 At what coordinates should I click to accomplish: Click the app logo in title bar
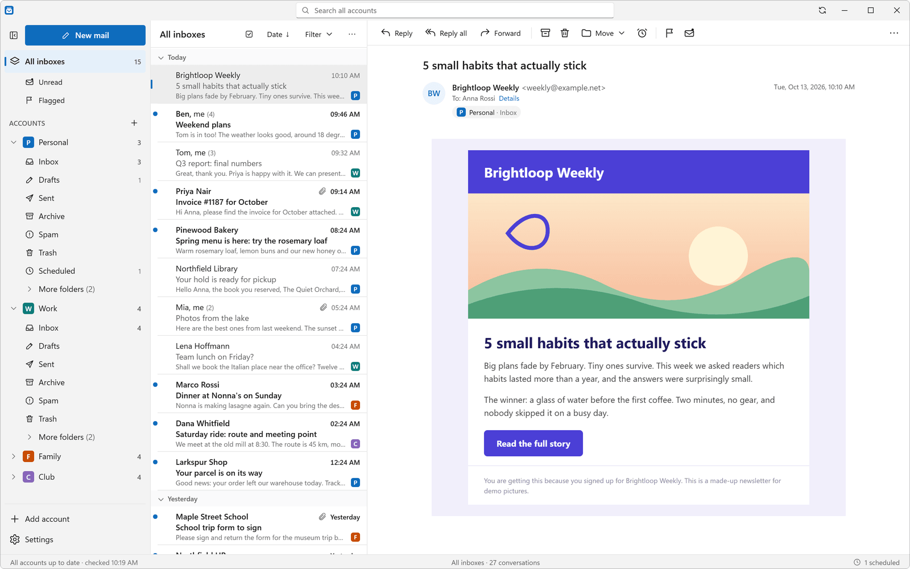(9, 10)
